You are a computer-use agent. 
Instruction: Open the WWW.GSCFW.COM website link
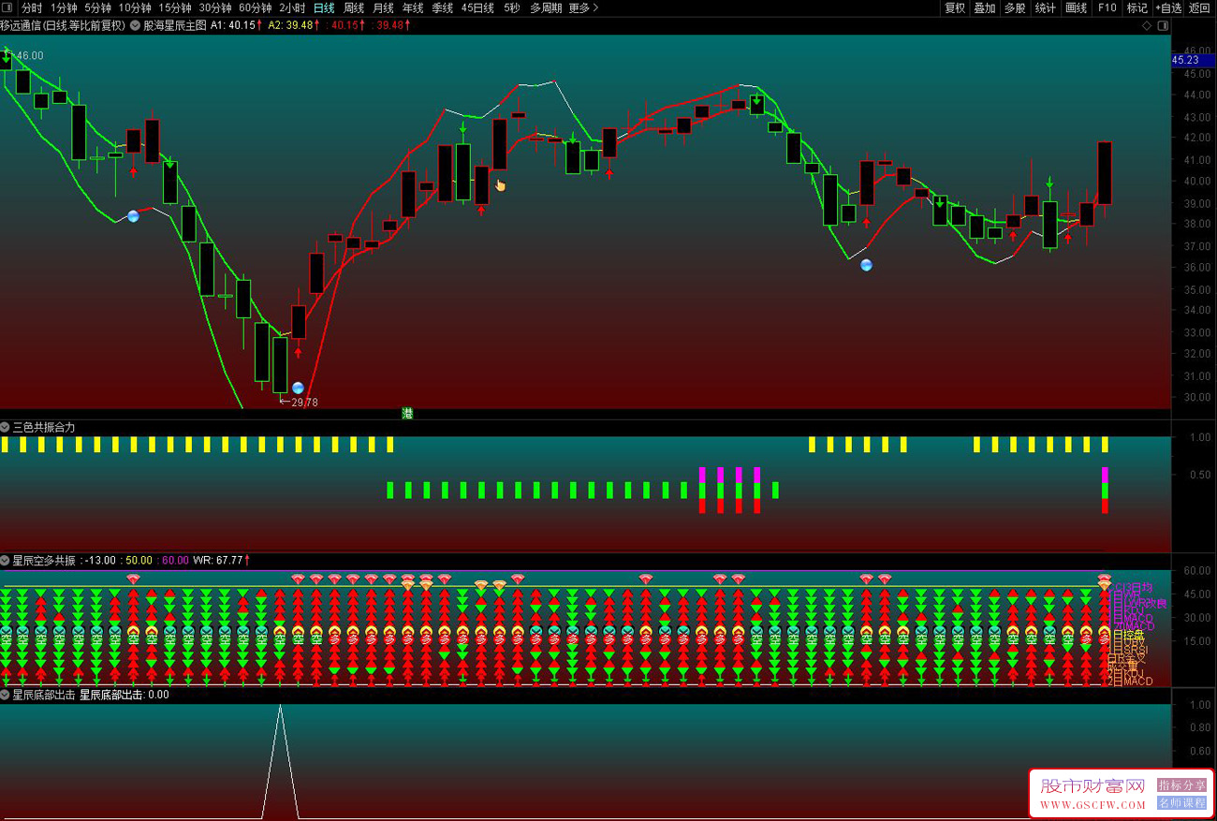[x=1092, y=805]
